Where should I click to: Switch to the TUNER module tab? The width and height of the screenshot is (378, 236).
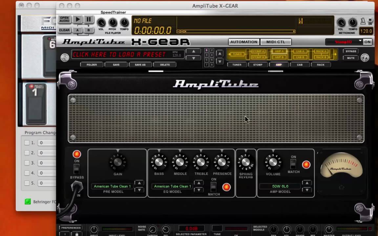[237, 65]
